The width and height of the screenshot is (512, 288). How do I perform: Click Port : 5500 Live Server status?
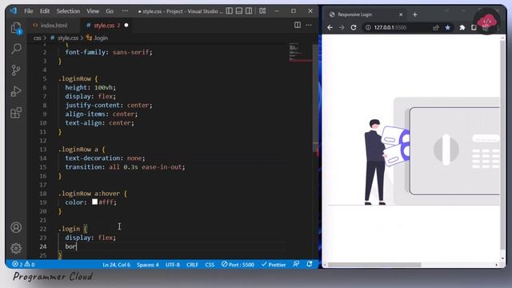pyautogui.click(x=238, y=265)
